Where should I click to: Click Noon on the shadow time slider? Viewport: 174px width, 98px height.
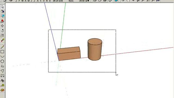[71, 1]
